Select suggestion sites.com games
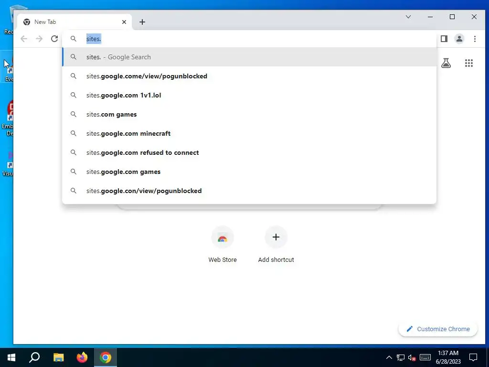The height and width of the screenshot is (367, 489). click(249, 114)
